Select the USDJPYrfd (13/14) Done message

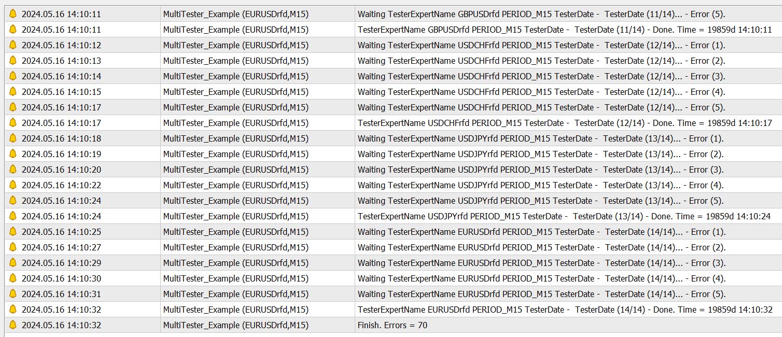pyautogui.click(x=564, y=216)
